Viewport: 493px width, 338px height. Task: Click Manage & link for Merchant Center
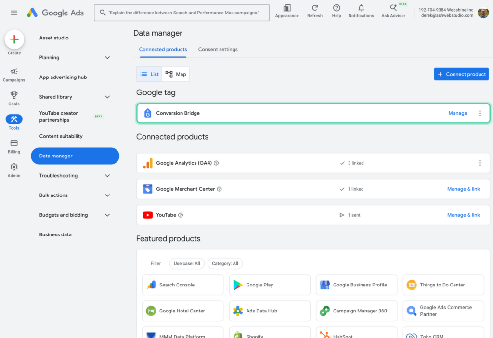(464, 189)
